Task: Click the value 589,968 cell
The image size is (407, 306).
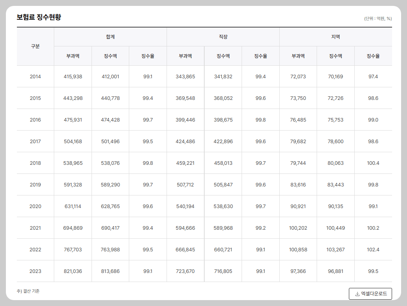Action: click(x=223, y=228)
